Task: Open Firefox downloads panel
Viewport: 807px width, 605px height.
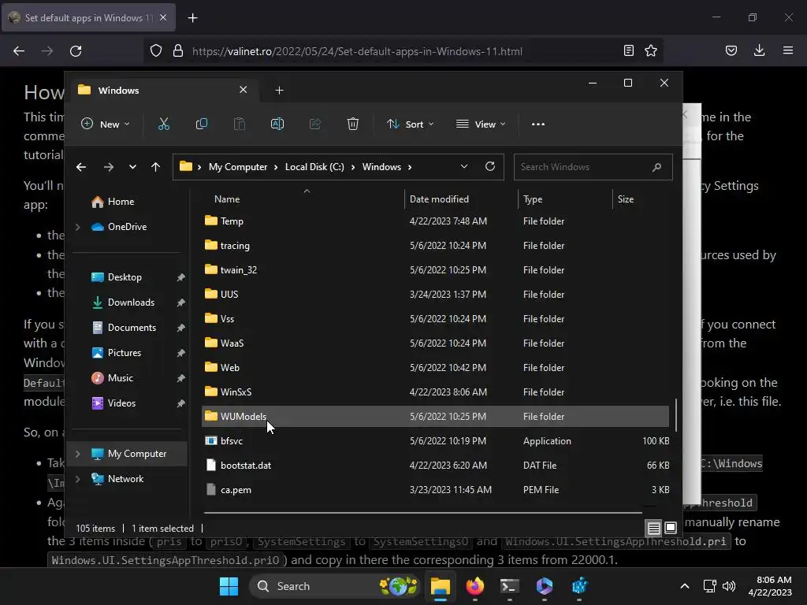Action: click(x=759, y=50)
